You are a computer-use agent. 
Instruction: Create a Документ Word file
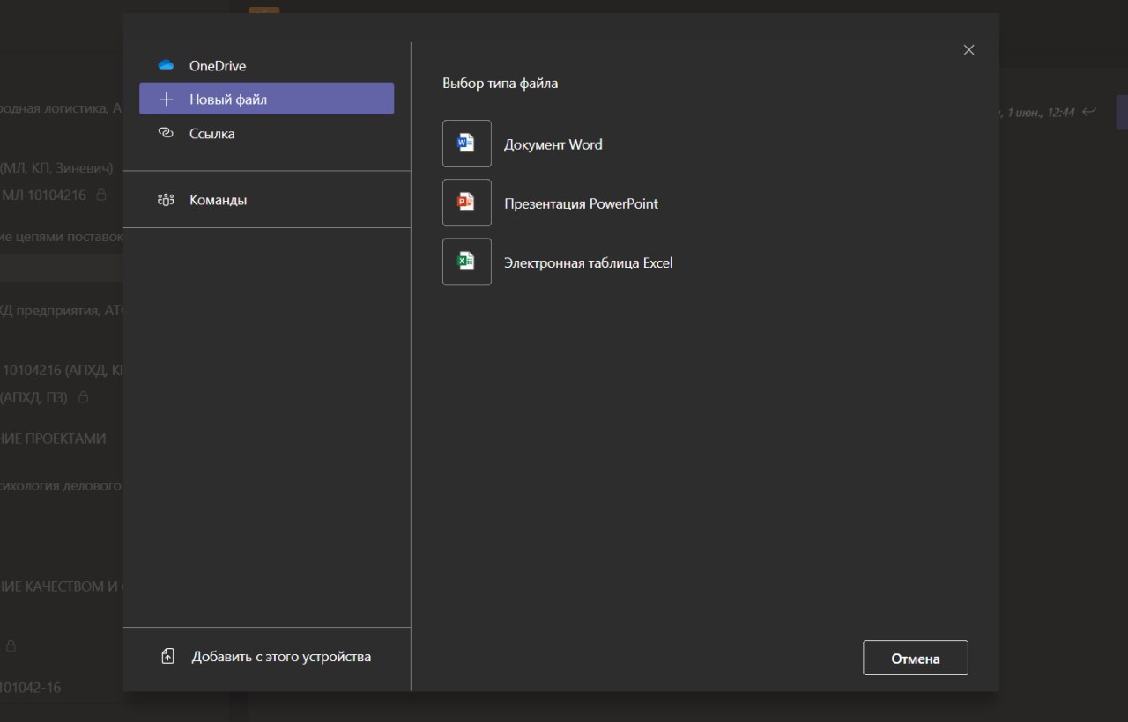[x=553, y=144]
